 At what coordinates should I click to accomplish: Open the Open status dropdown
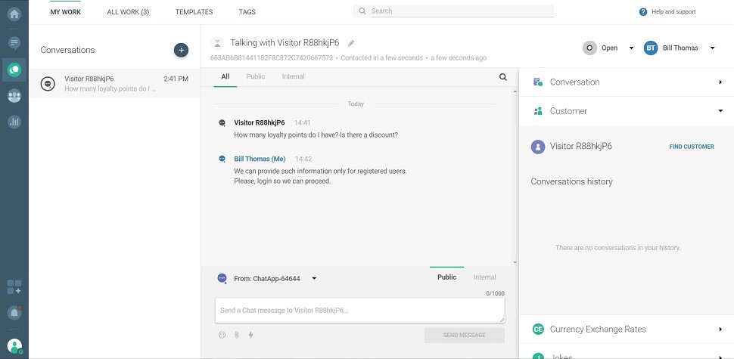tap(609, 48)
